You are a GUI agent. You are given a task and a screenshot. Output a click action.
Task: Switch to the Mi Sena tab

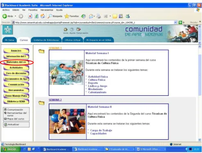click(x=9, y=40)
